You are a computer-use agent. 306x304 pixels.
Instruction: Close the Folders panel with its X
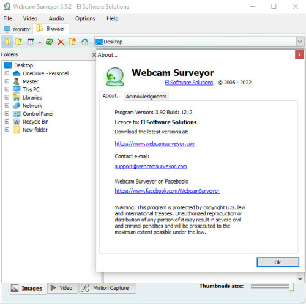[94, 54]
